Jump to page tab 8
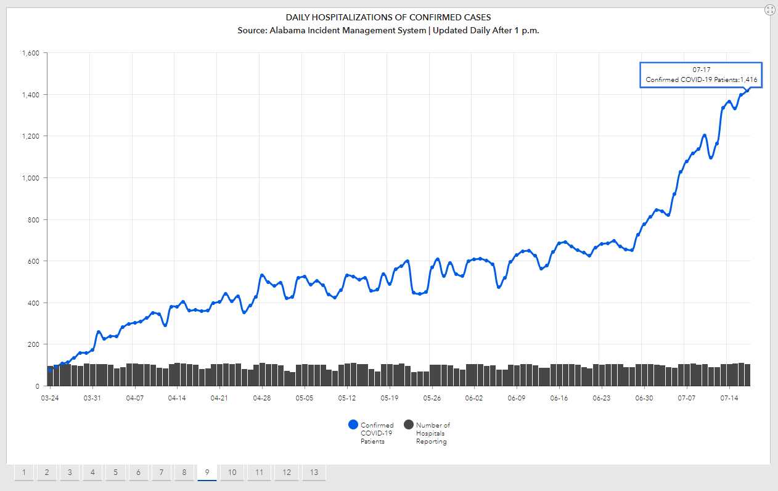 pyautogui.click(x=184, y=473)
